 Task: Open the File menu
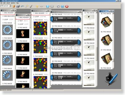click(1, 3)
